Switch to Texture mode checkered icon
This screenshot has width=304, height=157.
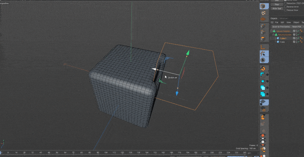pos(263,13)
